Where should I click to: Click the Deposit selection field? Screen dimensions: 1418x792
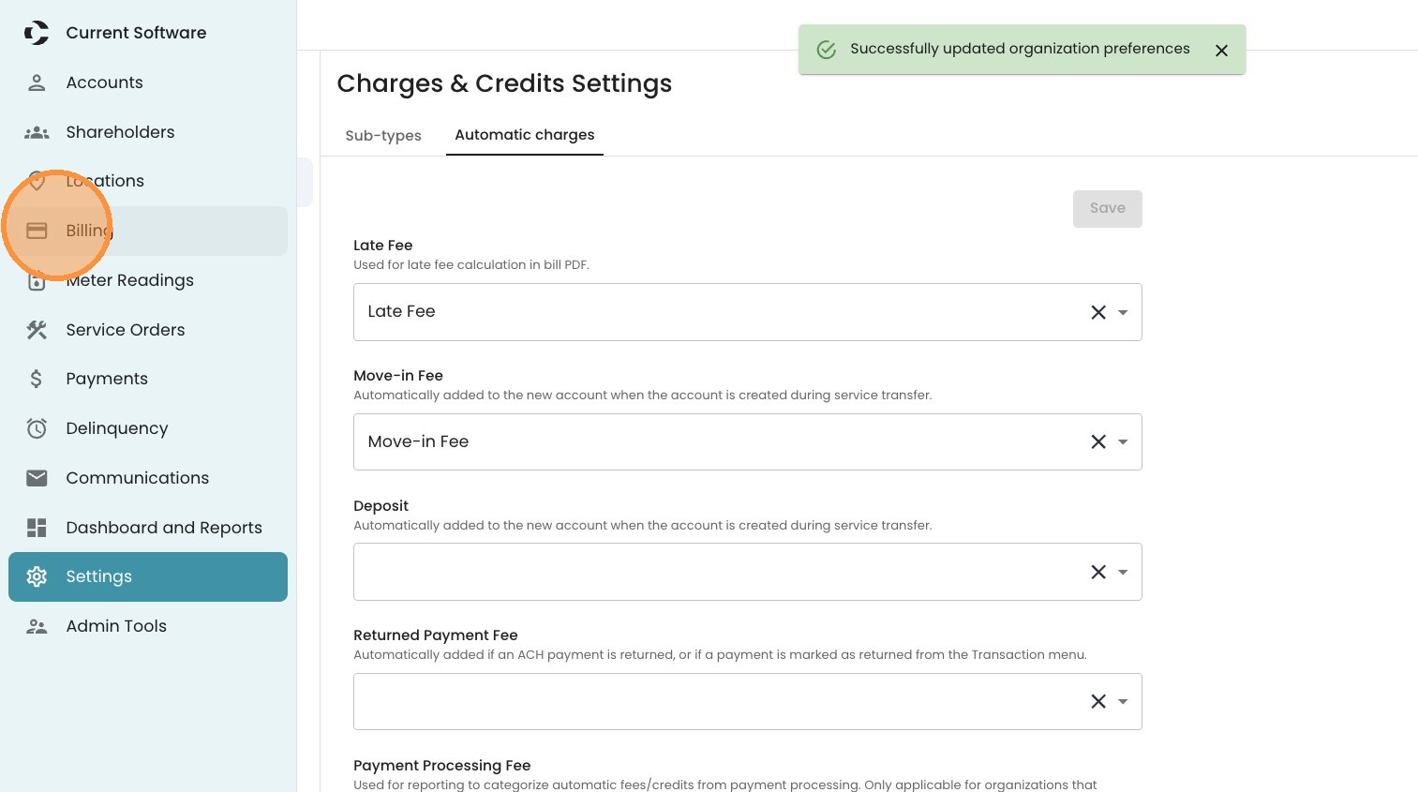712,572
